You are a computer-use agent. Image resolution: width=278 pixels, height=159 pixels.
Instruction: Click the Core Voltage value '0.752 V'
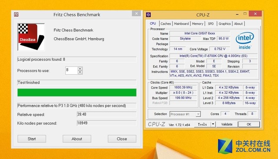pyautogui.click(x=220, y=49)
